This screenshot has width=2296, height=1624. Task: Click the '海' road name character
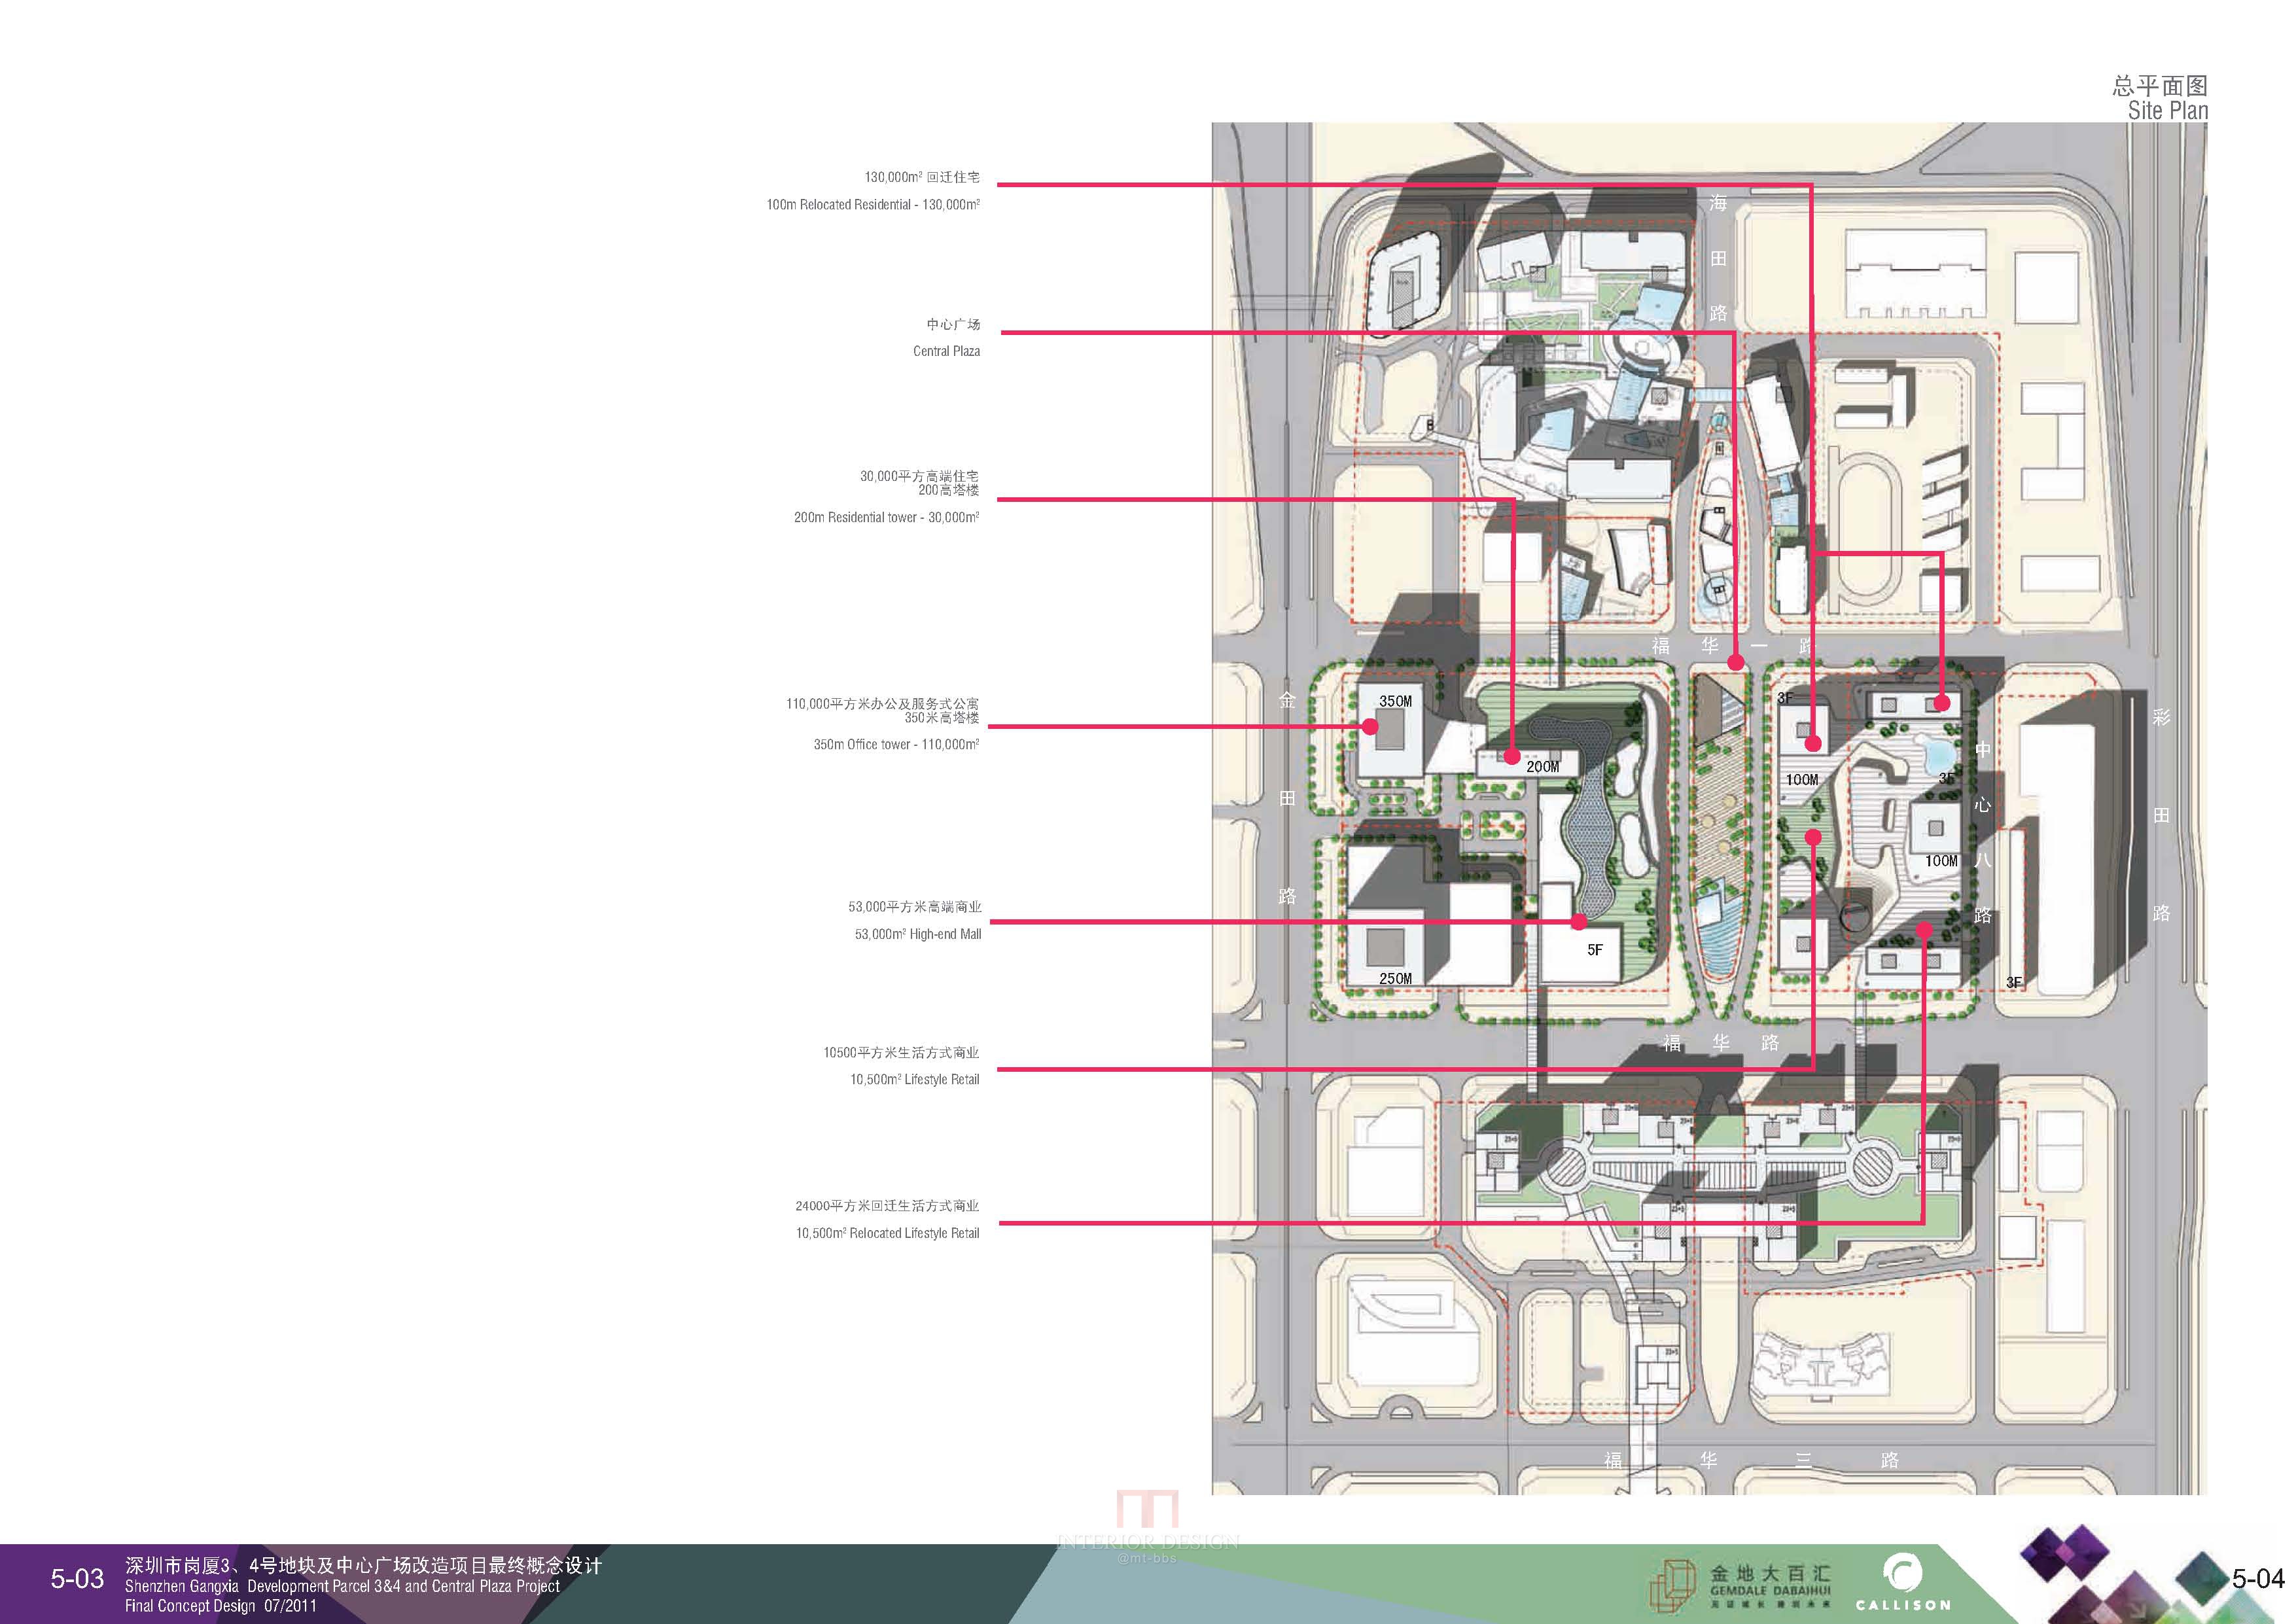pyautogui.click(x=1718, y=203)
